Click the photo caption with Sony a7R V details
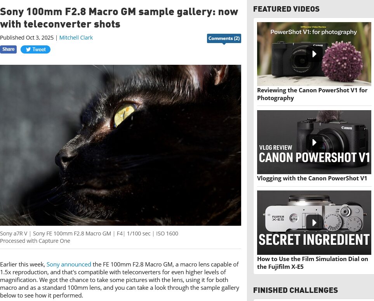 [89, 237]
